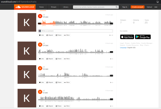161x109 pixels.
Task: Open the Home tab
Action: 41,7
